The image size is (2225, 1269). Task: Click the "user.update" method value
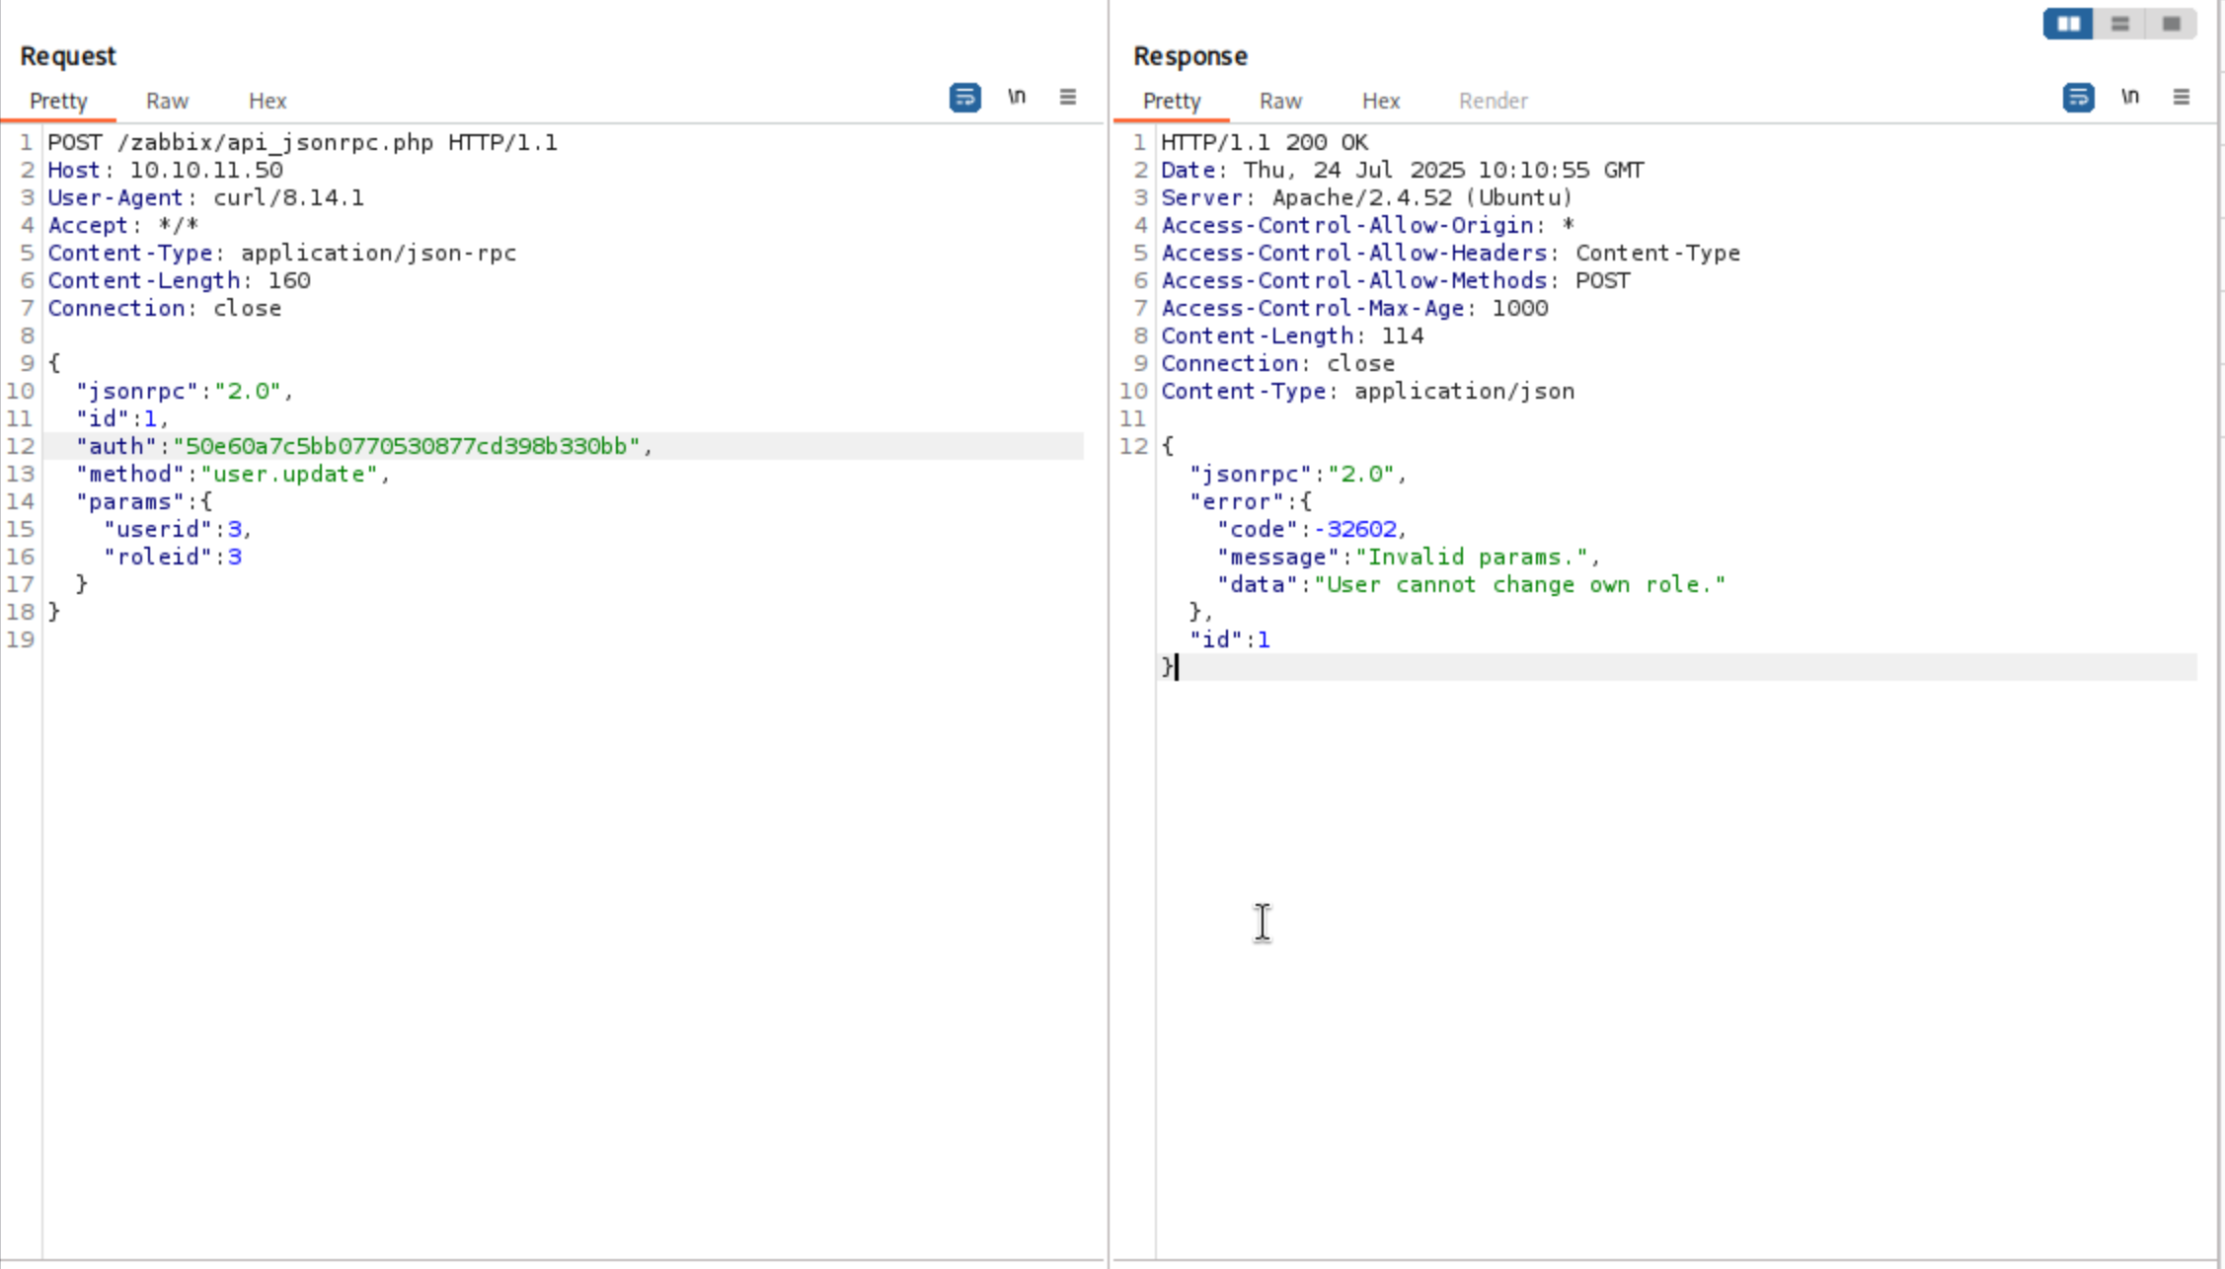coord(289,474)
